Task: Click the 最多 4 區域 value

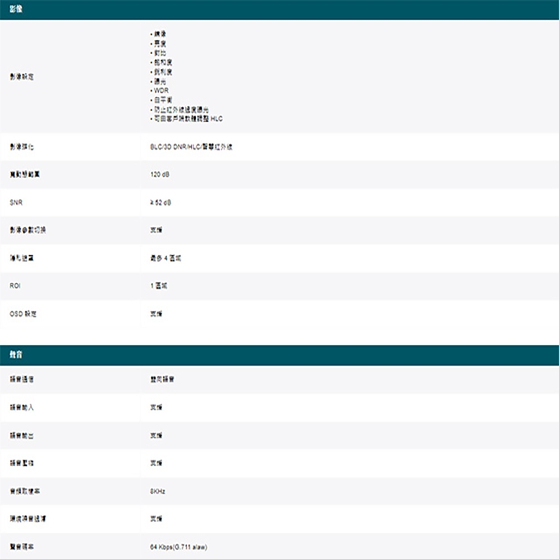Action: pyautogui.click(x=165, y=258)
